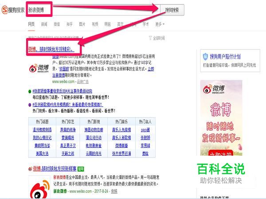The image size is (266, 199).
Task: Open 声音的战争 variety show link
Action: tap(68, 130)
